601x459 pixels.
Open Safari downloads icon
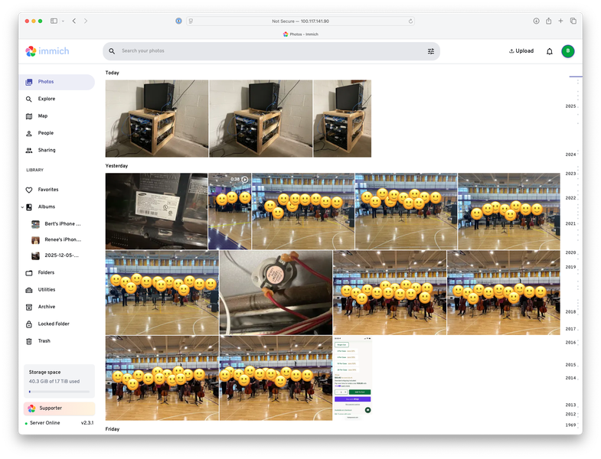[536, 21]
